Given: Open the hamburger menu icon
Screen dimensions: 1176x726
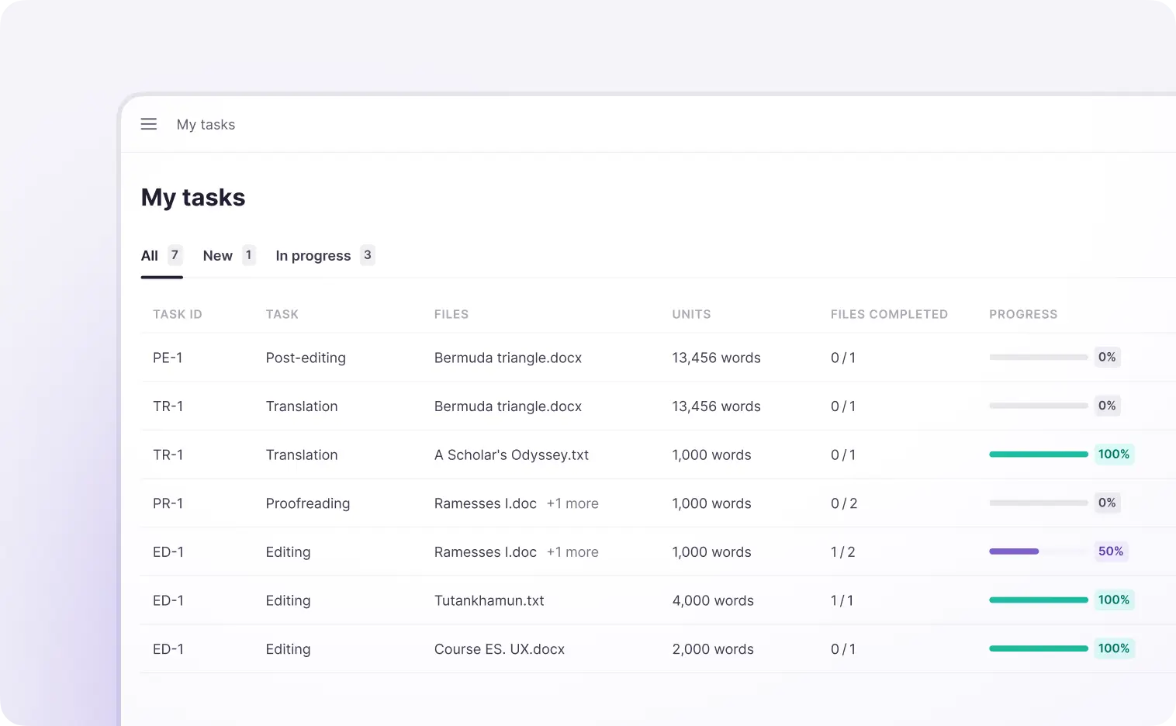Looking at the screenshot, I should [x=149, y=124].
